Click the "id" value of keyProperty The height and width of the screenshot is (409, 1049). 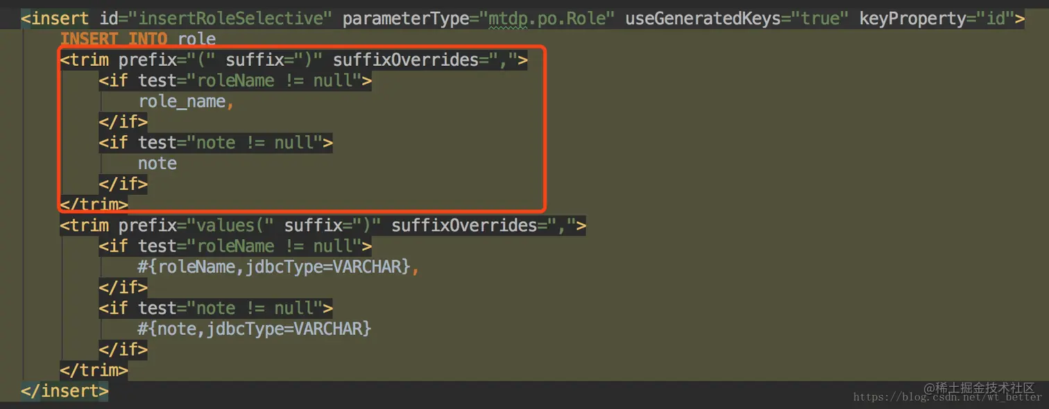coord(996,18)
